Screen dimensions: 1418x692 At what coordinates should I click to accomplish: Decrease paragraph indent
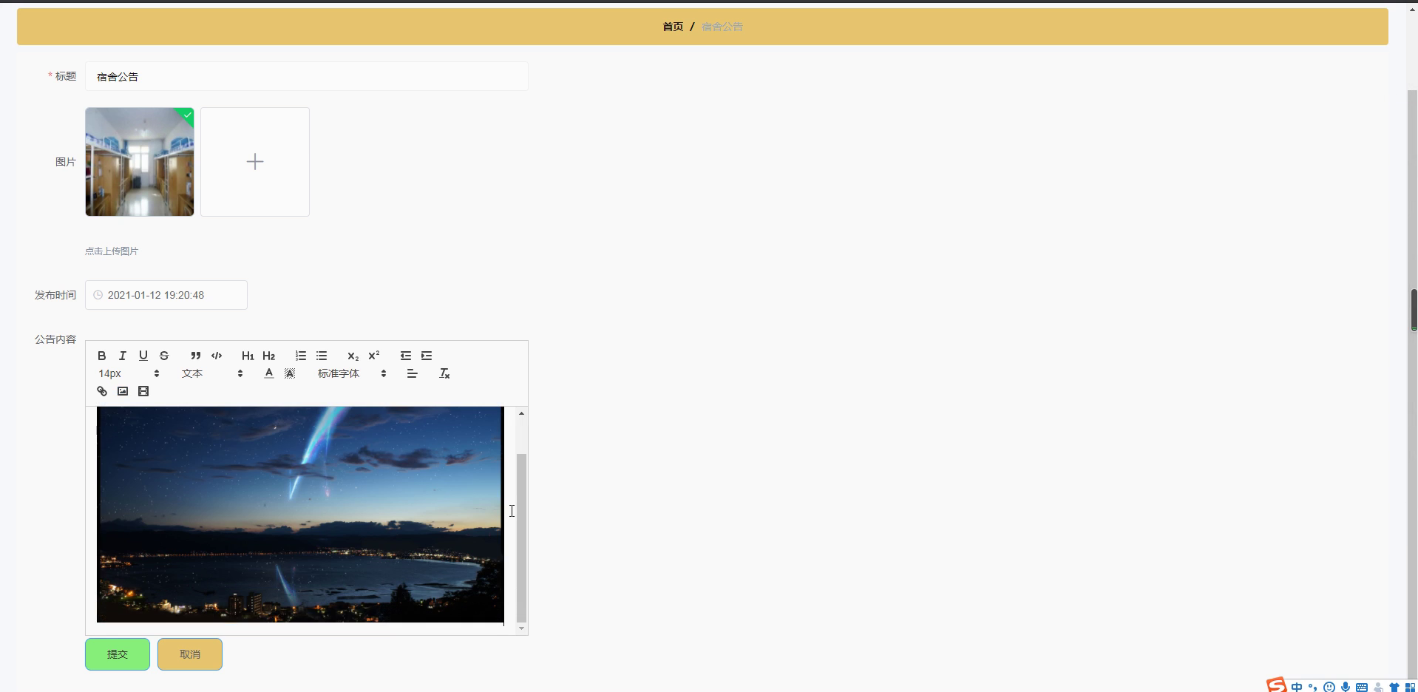click(x=406, y=356)
